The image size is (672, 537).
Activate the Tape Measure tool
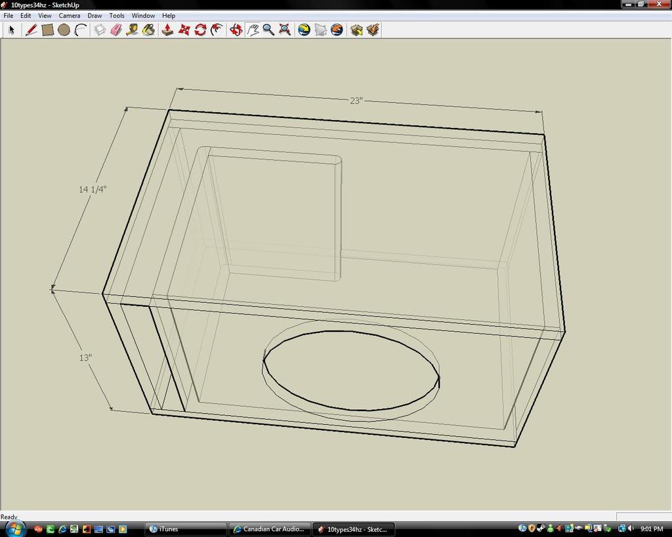[x=133, y=30]
